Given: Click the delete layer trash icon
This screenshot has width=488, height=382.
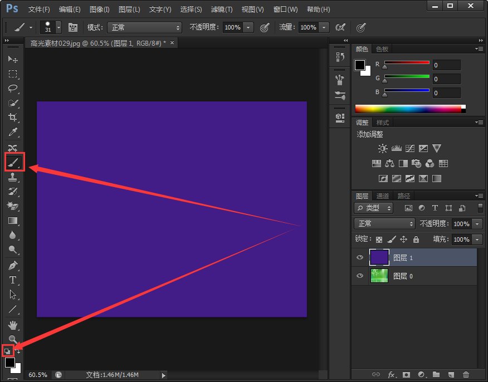Looking at the screenshot, I should point(466,375).
